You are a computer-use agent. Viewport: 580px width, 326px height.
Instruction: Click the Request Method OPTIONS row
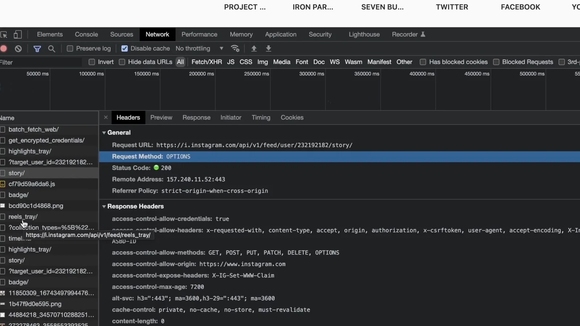[x=339, y=156]
